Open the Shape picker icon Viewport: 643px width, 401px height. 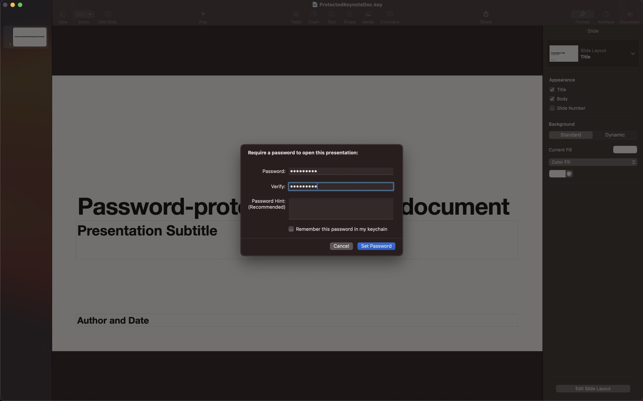coord(349,14)
